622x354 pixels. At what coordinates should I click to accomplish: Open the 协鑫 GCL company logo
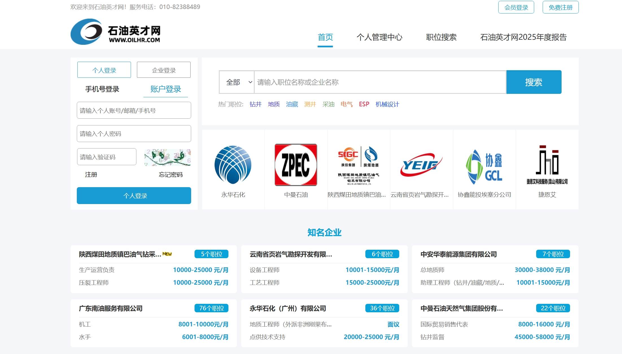484,166
